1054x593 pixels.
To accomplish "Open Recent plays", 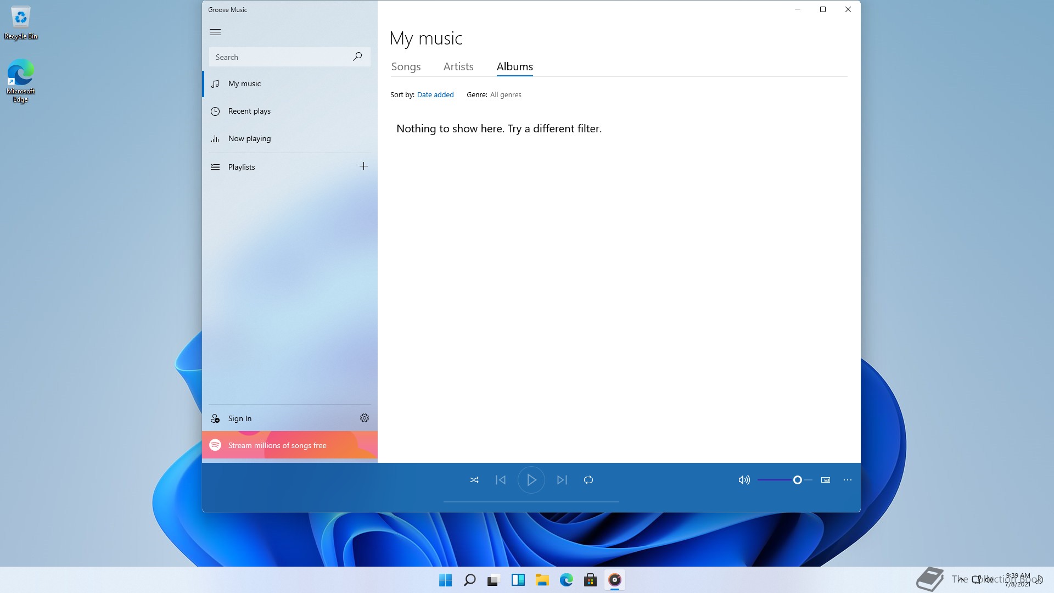I will coord(290,111).
